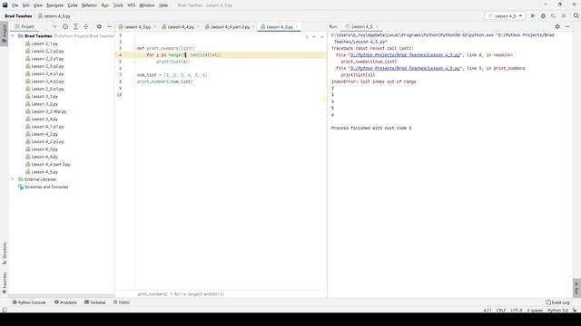Toggle the Project side tool button
The height and width of the screenshot is (326, 581).
coord(5,33)
